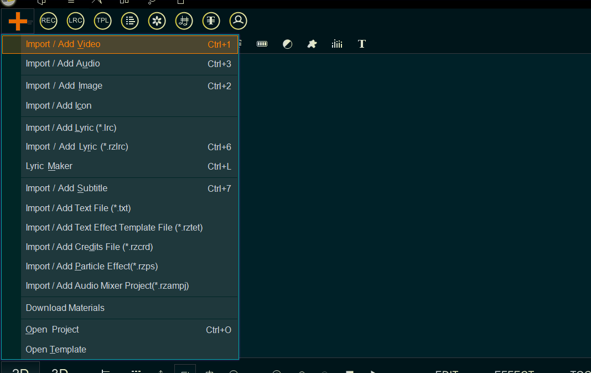The image size is (591, 373).
Task: Click the orange plus import button
Action: pyautogui.click(x=18, y=21)
